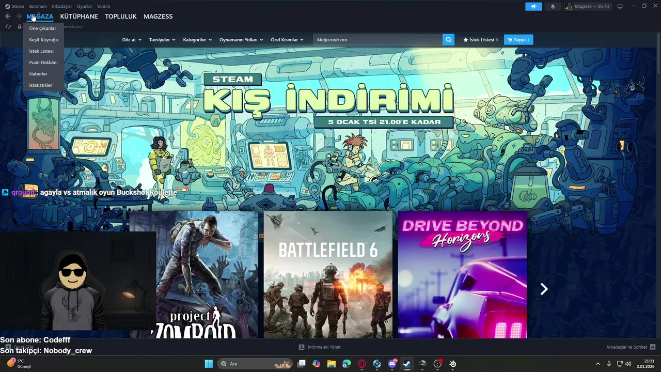Choose Puan Dükkânı in store submenu

(x=43, y=63)
